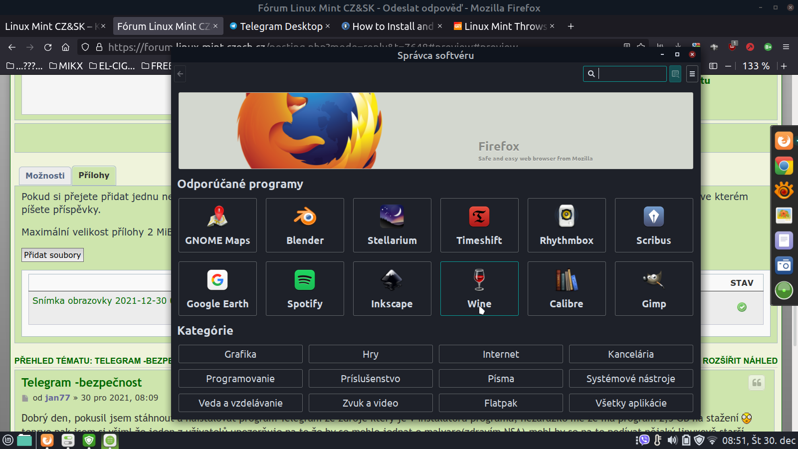The image size is (798, 449).
Task: Select the Stellarium program tile
Action: coord(392,225)
